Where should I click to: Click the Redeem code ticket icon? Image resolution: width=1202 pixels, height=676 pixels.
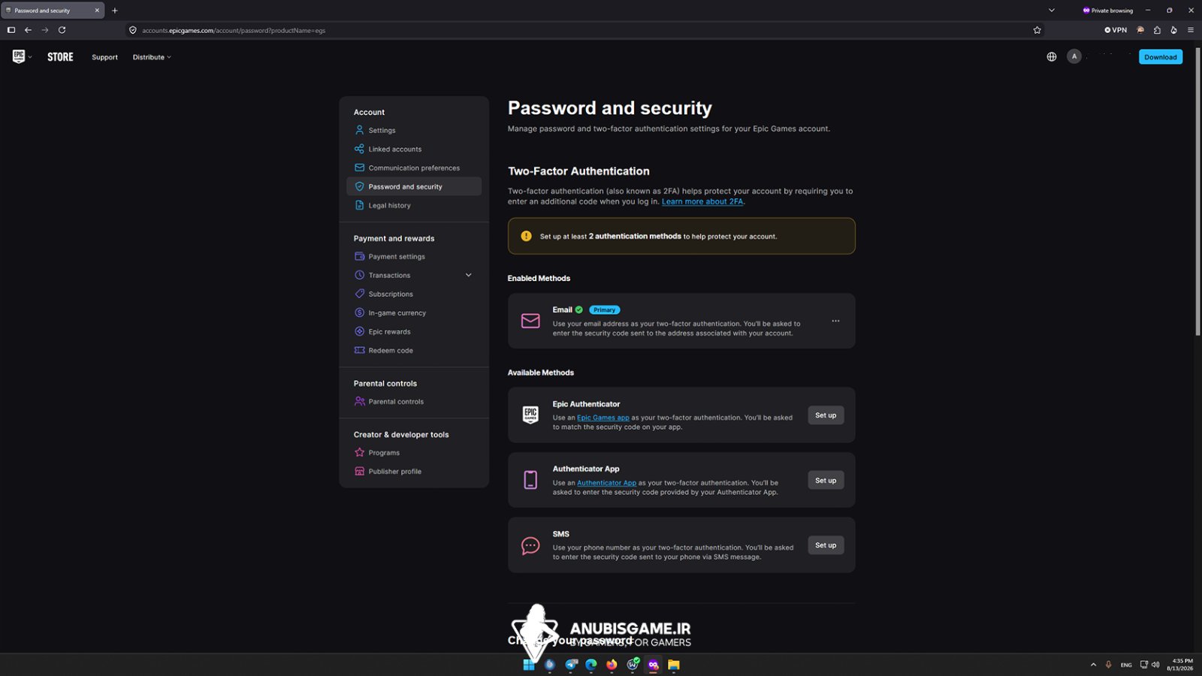[x=359, y=350]
